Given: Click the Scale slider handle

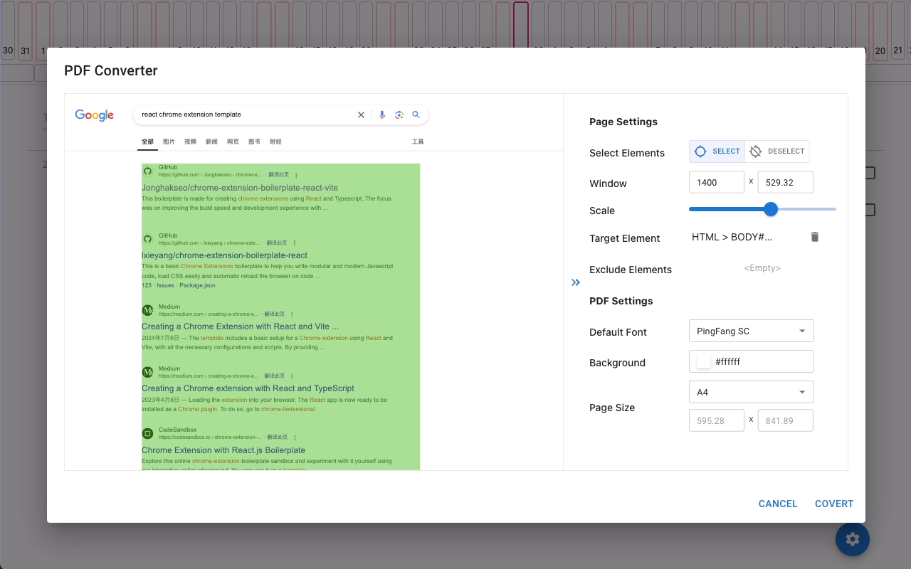Looking at the screenshot, I should (771, 209).
